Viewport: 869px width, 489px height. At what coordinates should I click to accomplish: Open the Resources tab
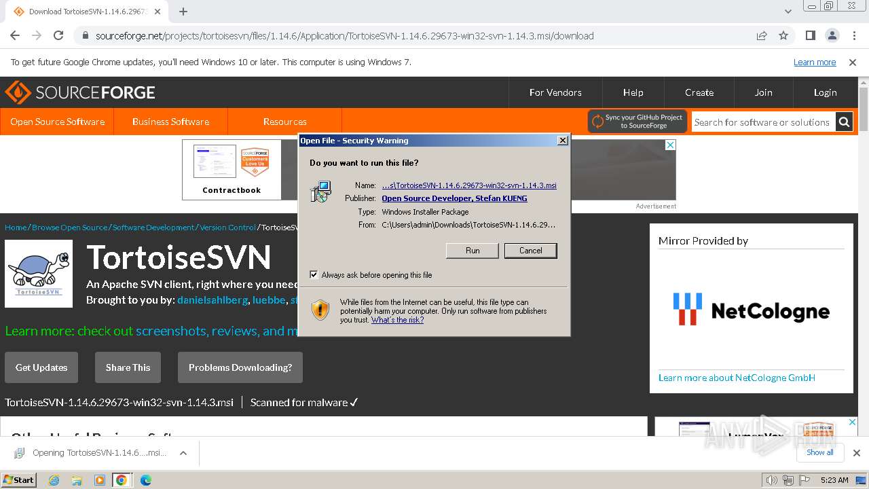(284, 122)
